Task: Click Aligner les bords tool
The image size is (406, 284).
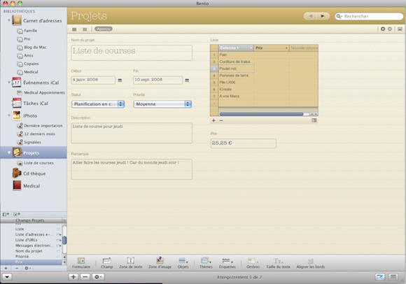Action: 311,262
